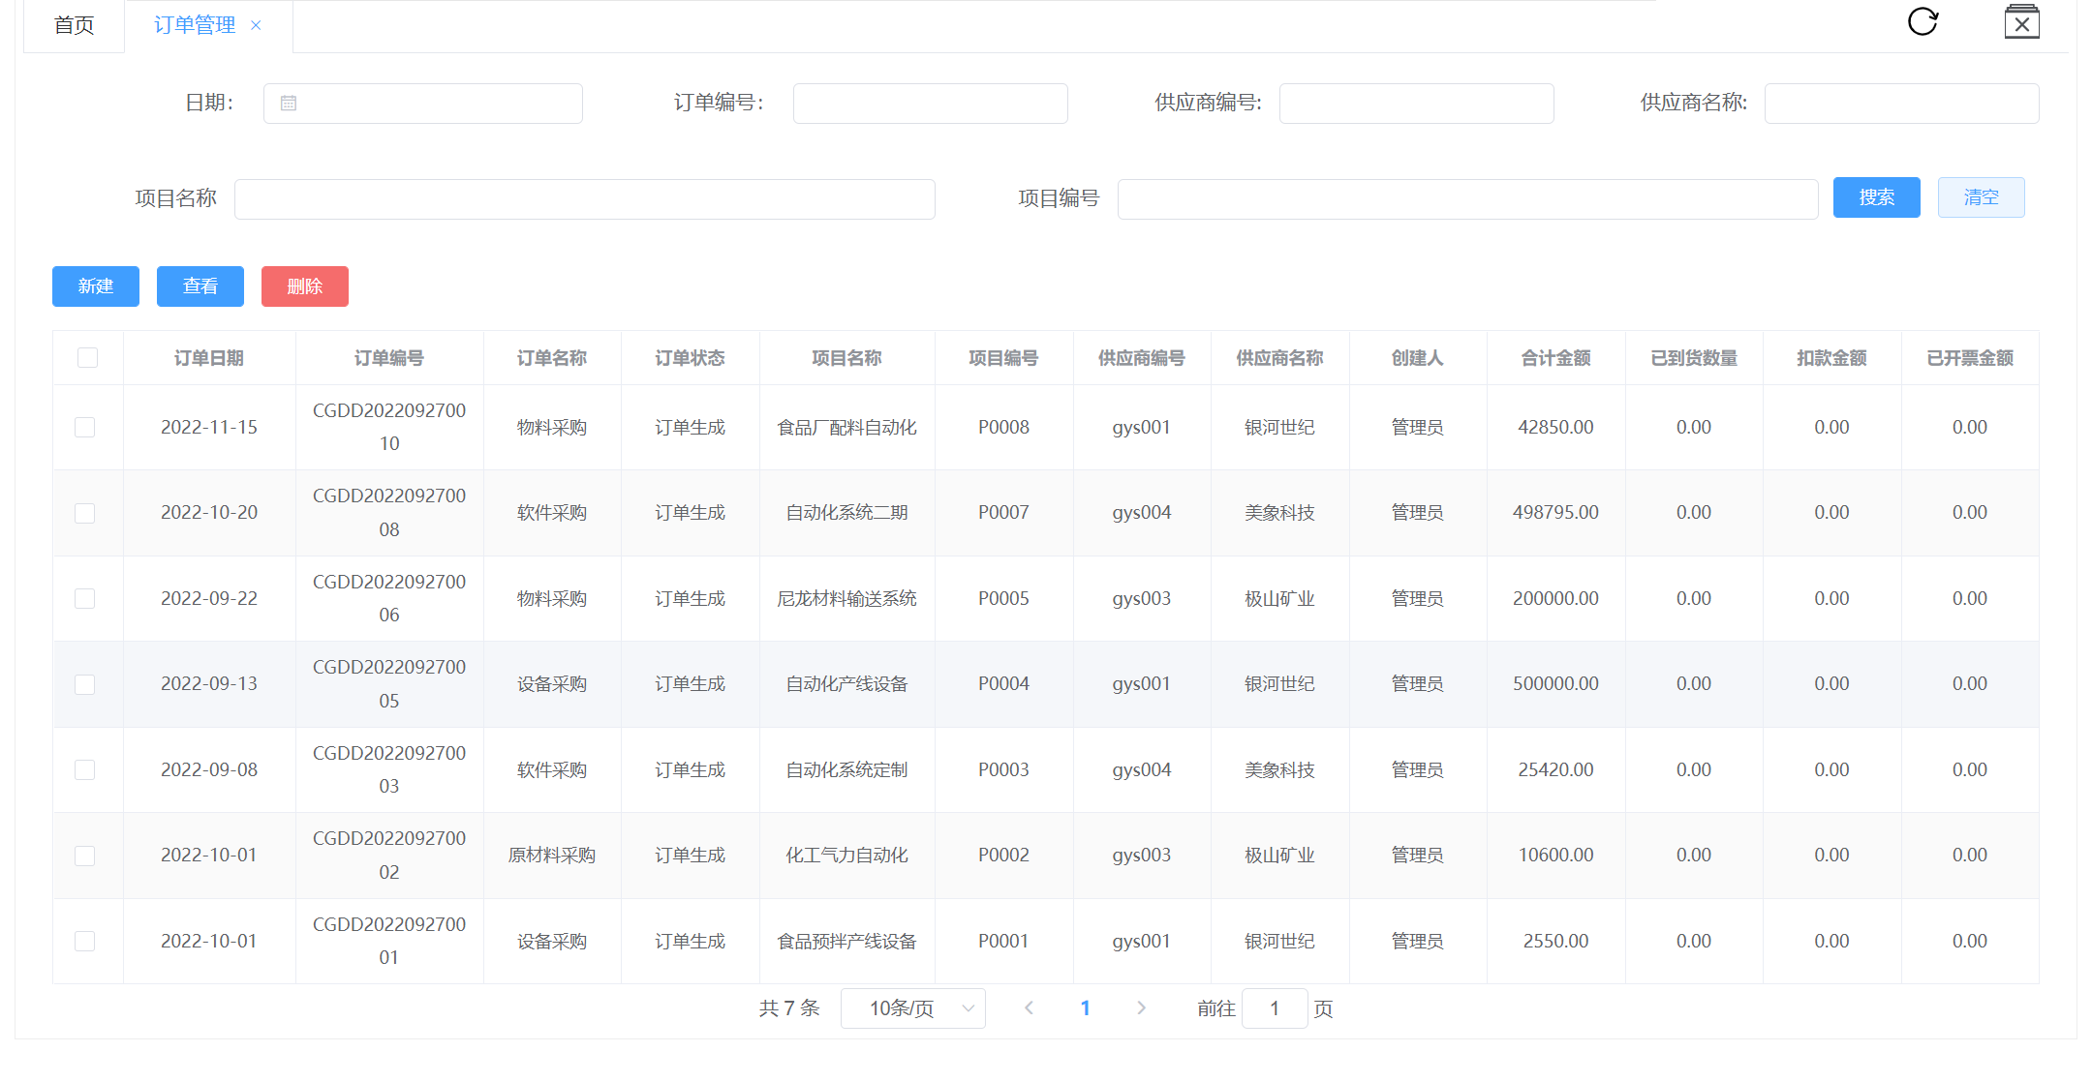Click the red 删除 button

pos(304,286)
